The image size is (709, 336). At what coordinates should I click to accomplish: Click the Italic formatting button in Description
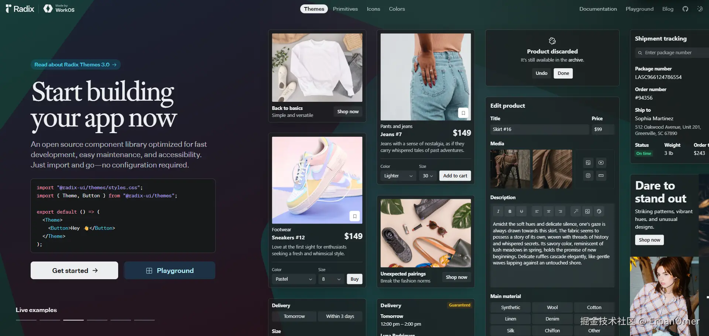click(498, 211)
